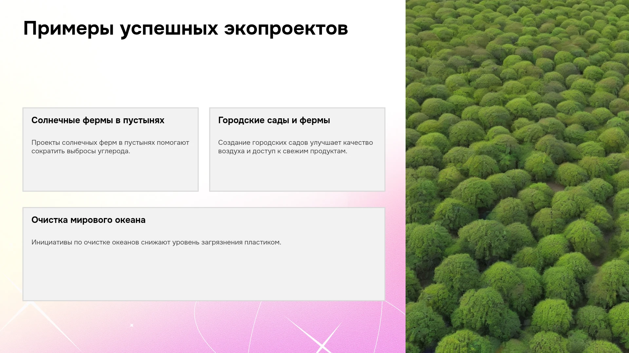Select the slide title 'Примеры успешных экопроектов'
This screenshot has height=353, width=629.
(x=185, y=28)
